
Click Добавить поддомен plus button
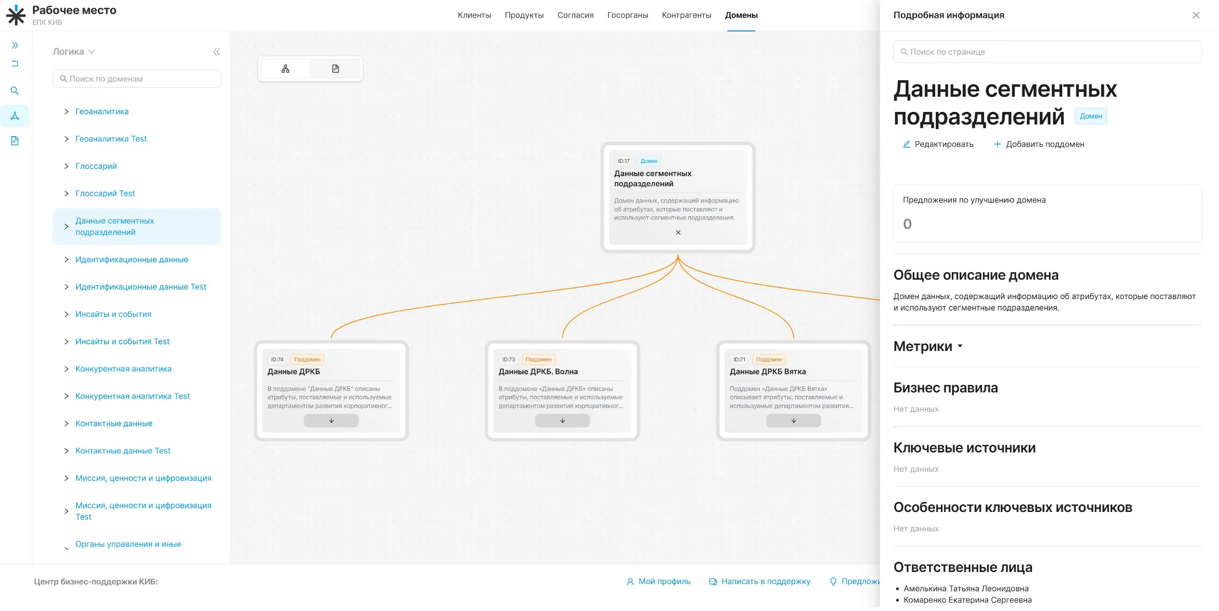click(1039, 144)
